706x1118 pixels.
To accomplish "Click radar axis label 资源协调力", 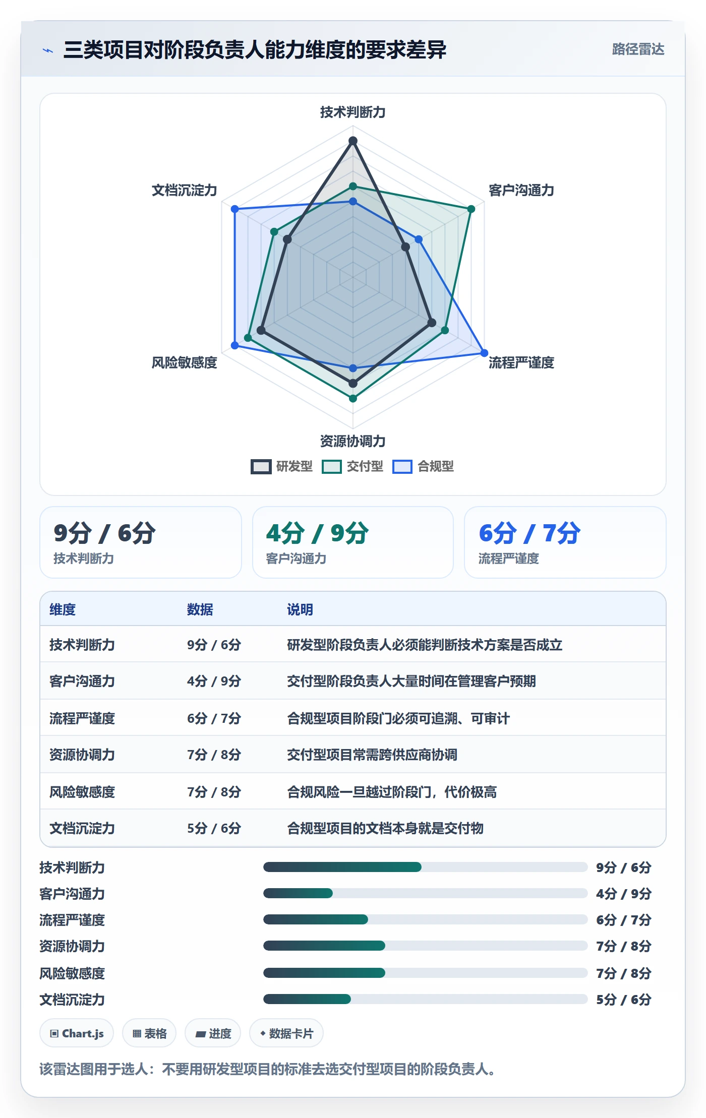I will 353,441.
